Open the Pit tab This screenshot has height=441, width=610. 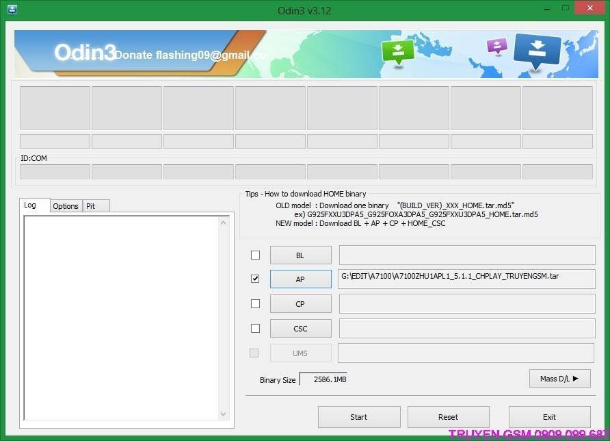click(x=96, y=206)
